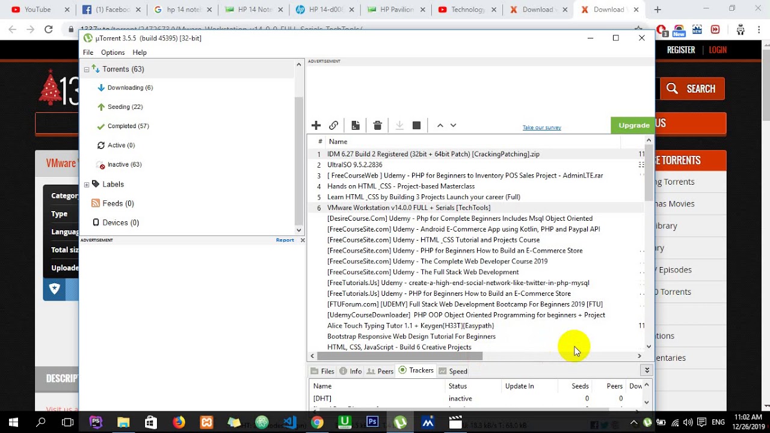Close the sidebar advertisement with X

pyautogui.click(x=303, y=240)
